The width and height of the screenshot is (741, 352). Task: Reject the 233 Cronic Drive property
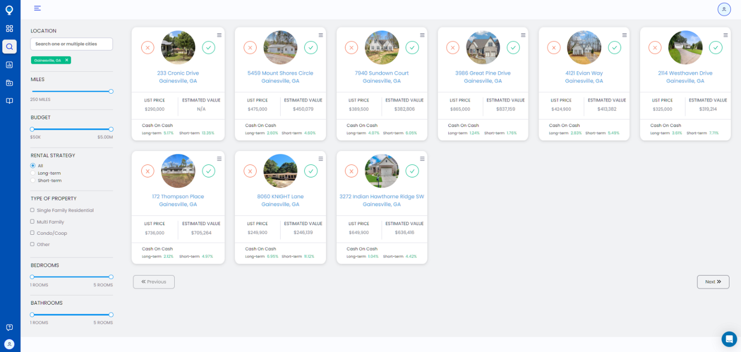[148, 48]
